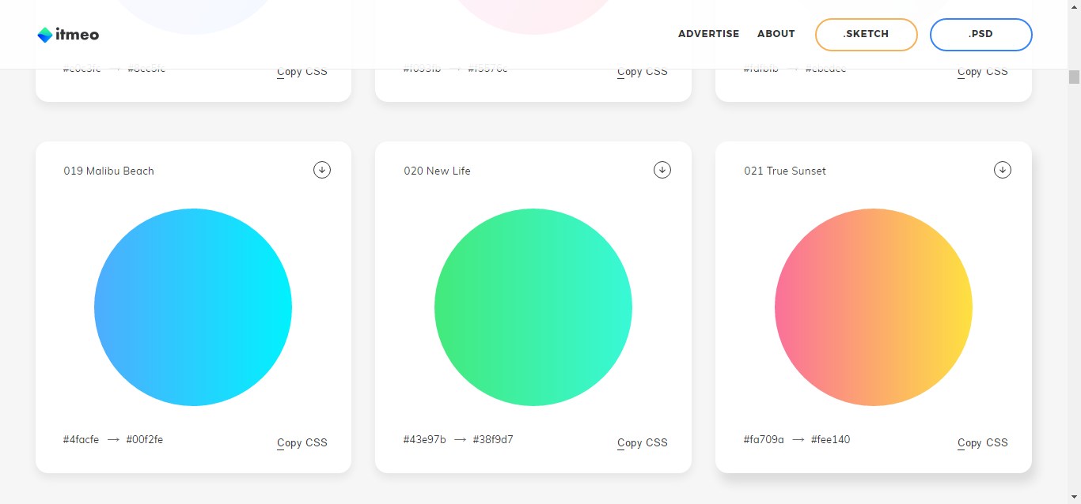This screenshot has height=504, width=1081.
Task: Click the #fa709a hex color code
Action: (764, 439)
